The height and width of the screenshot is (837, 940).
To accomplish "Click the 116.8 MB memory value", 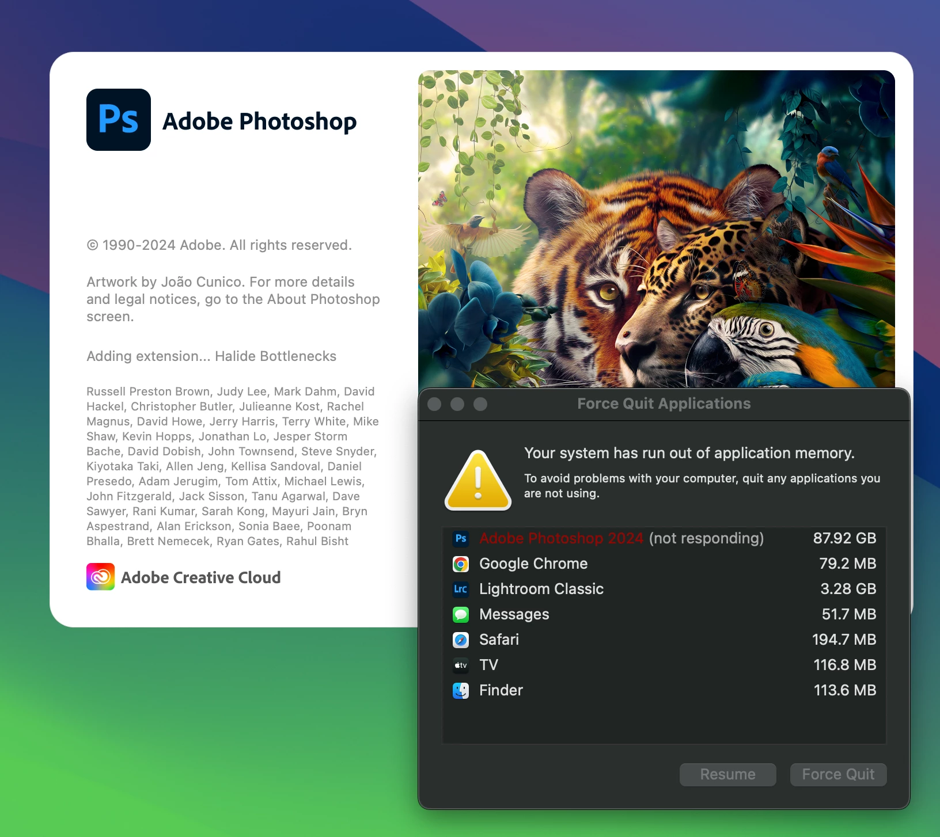I will [x=845, y=665].
